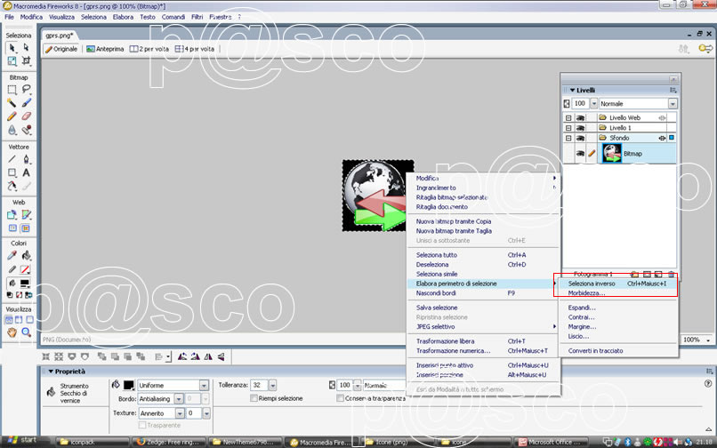The height and width of the screenshot is (448, 717).
Task: Open the Antialiasing Bordo dropdown
Action: coord(179,399)
